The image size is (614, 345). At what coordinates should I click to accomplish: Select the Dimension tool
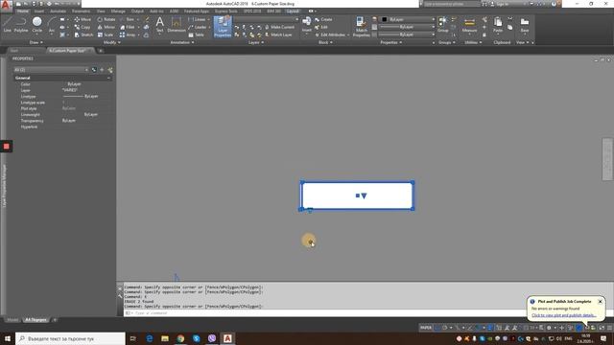[177, 24]
